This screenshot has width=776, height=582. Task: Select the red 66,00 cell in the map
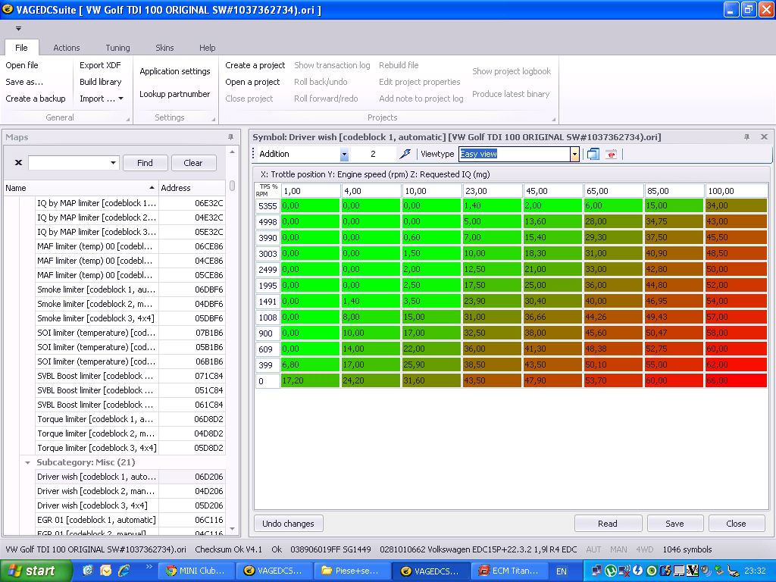point(736,380)
